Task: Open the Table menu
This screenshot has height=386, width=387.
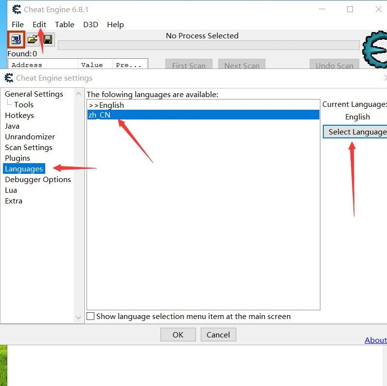Action: 64,24
